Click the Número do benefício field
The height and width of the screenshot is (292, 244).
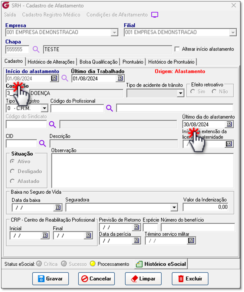click(x=198, y=227)
